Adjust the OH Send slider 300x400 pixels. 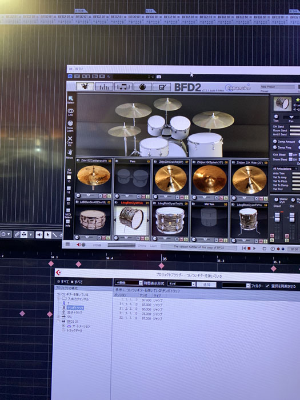point(295,126)
